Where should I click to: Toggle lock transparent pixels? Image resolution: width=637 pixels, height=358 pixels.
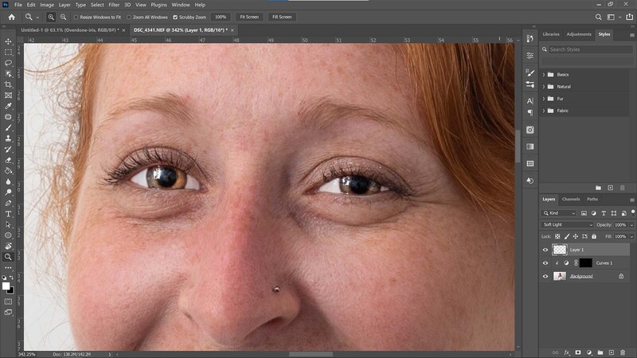557,236
